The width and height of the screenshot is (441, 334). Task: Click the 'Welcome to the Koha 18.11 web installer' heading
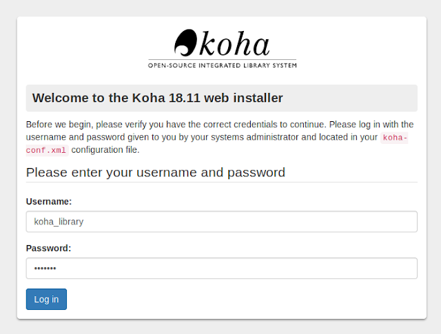[x=157, y=98]
